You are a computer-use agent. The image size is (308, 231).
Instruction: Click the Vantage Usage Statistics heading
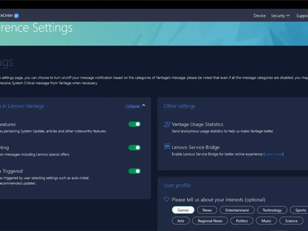point(198,124)
